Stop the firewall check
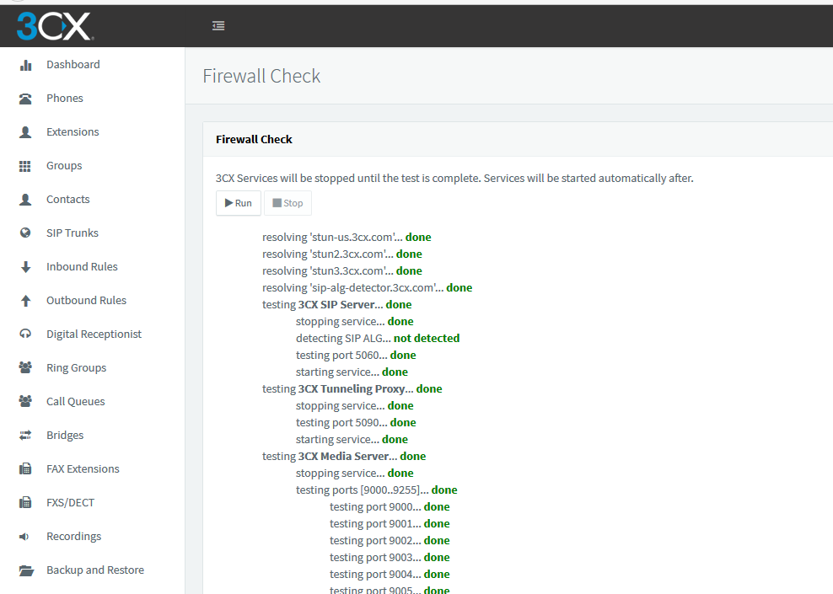 [288, 203]
